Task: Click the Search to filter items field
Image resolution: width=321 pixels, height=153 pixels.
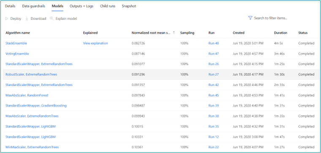Action: click(x=271, y=18)
